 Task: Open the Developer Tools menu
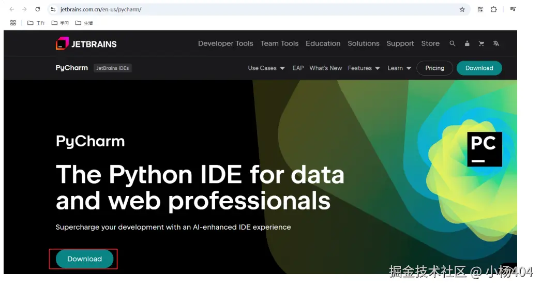coord(225,43)
